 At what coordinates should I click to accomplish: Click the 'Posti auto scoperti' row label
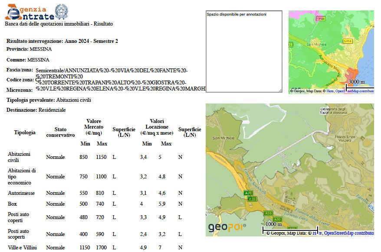(18, 234)
